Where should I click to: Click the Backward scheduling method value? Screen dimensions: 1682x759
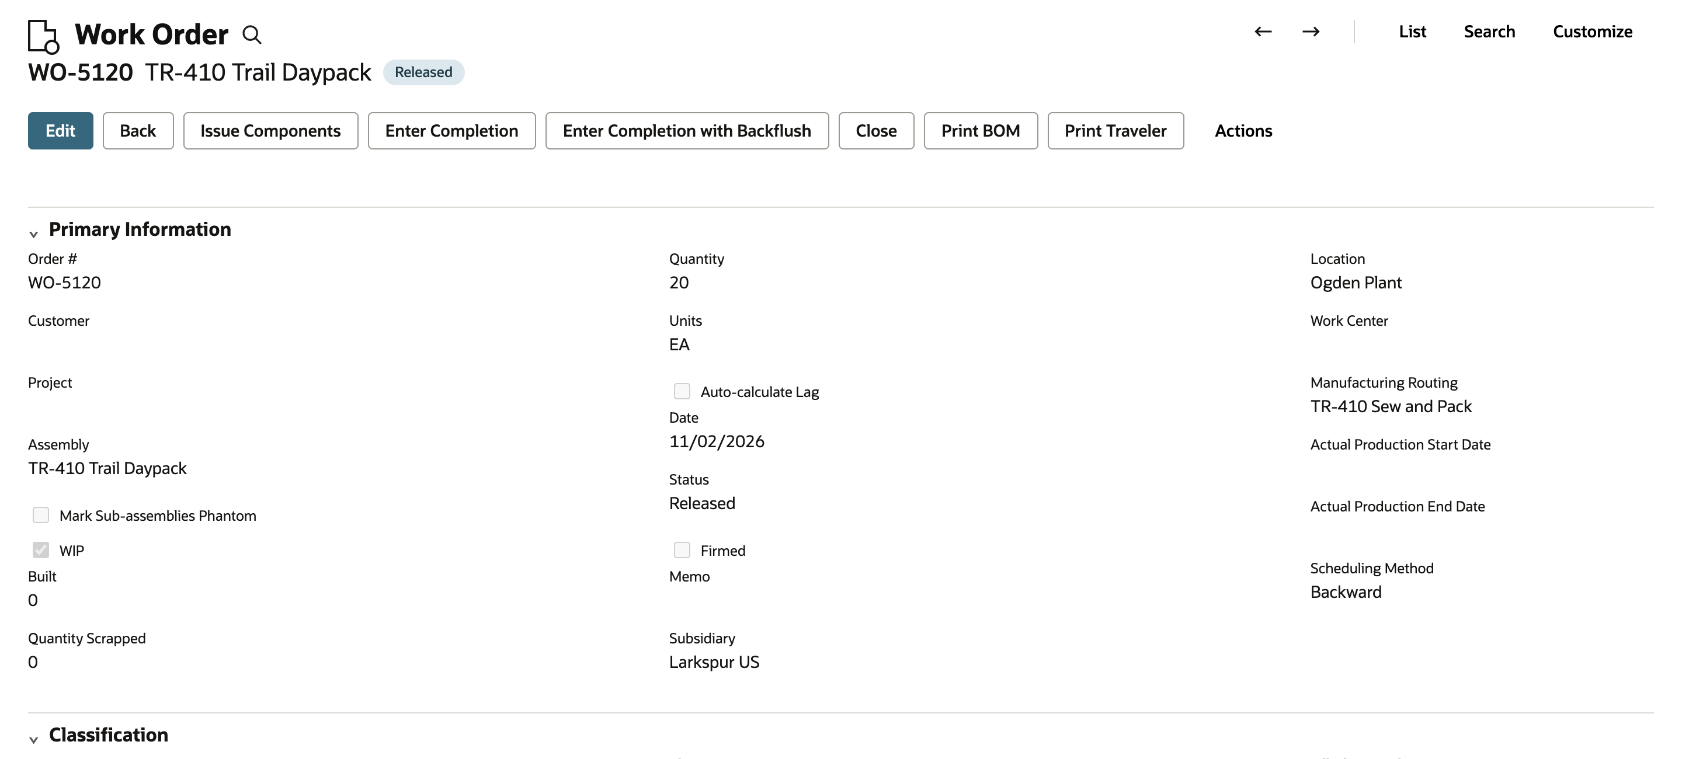click(1346, 593)
